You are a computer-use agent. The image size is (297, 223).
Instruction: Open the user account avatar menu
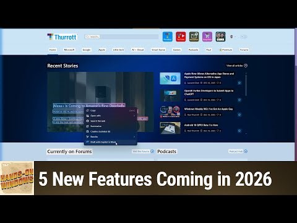(x=233, y=37)
